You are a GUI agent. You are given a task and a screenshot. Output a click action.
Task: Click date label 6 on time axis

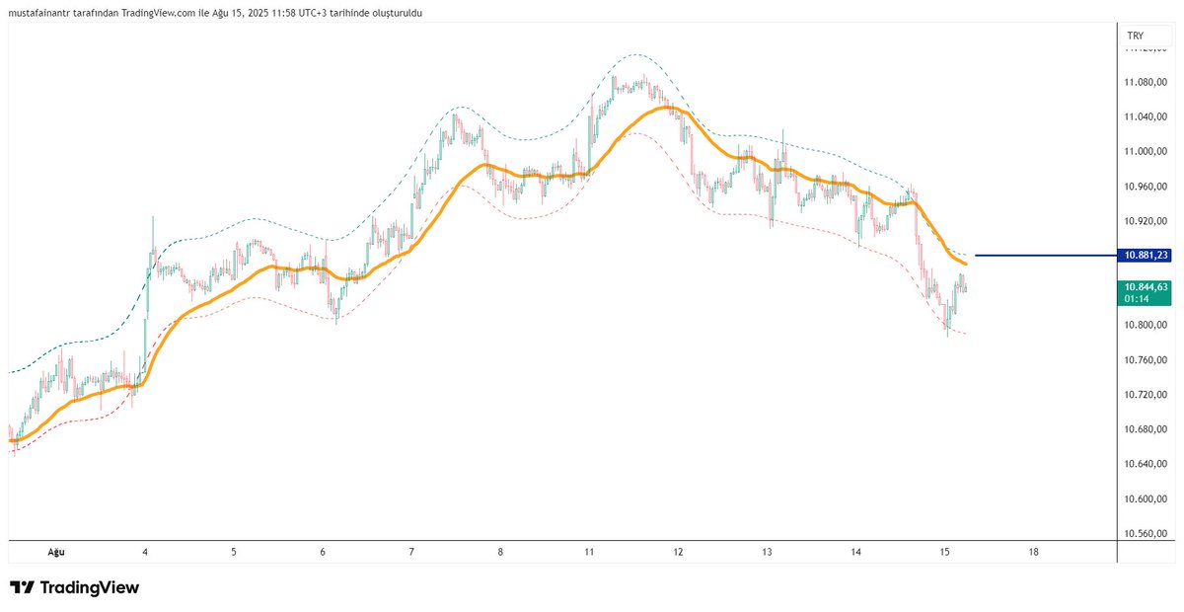click(323, 553)
